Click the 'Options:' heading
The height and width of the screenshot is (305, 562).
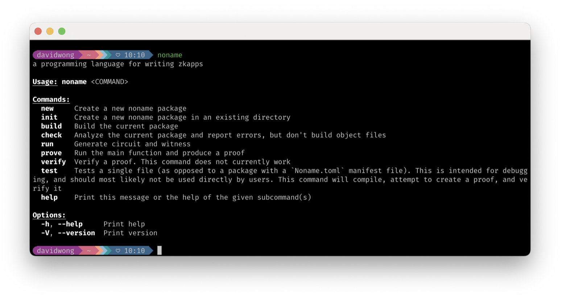pos(49,215)
